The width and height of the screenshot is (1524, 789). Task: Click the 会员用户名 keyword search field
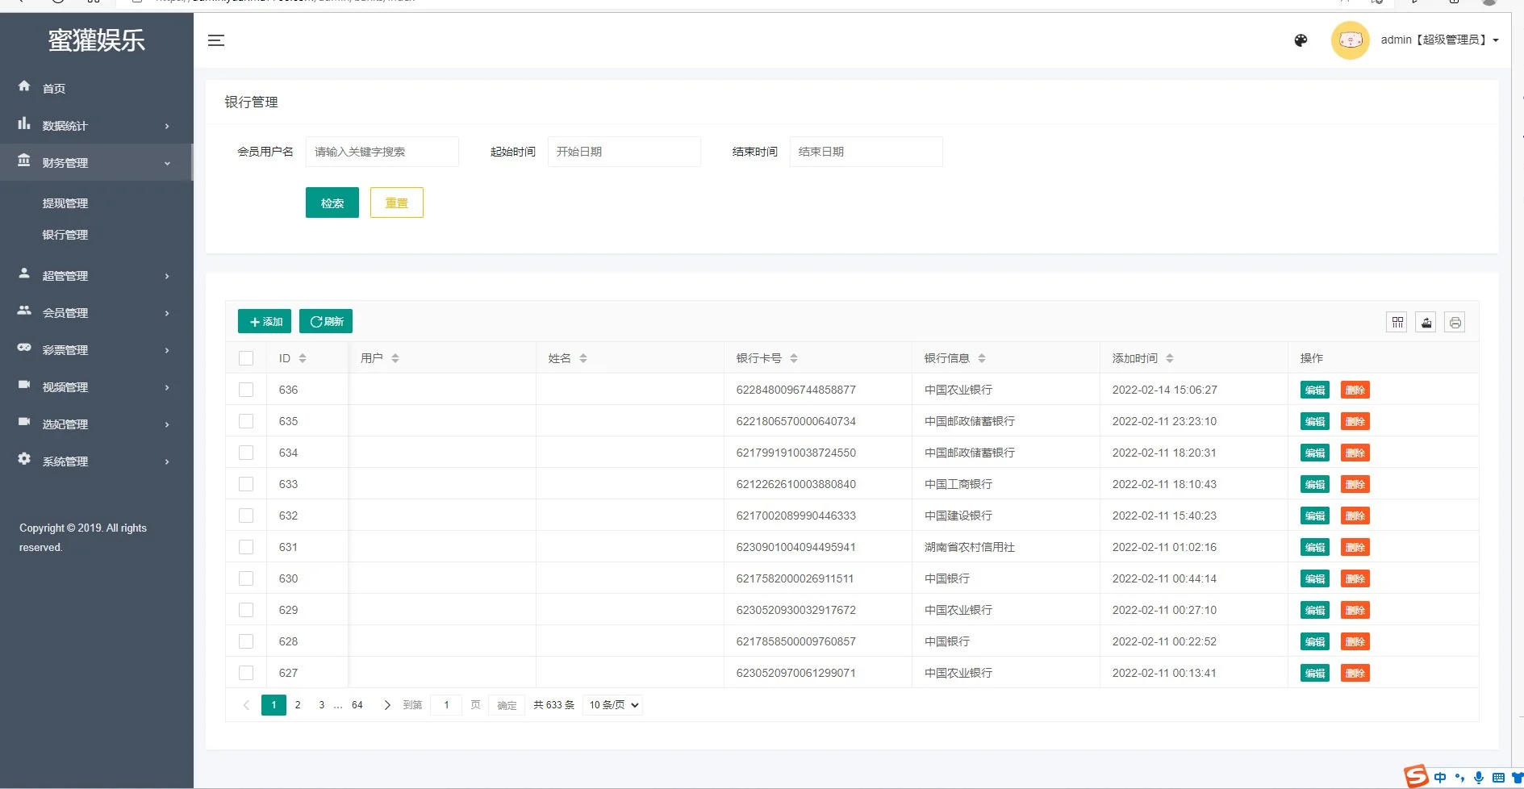[382, 152]
